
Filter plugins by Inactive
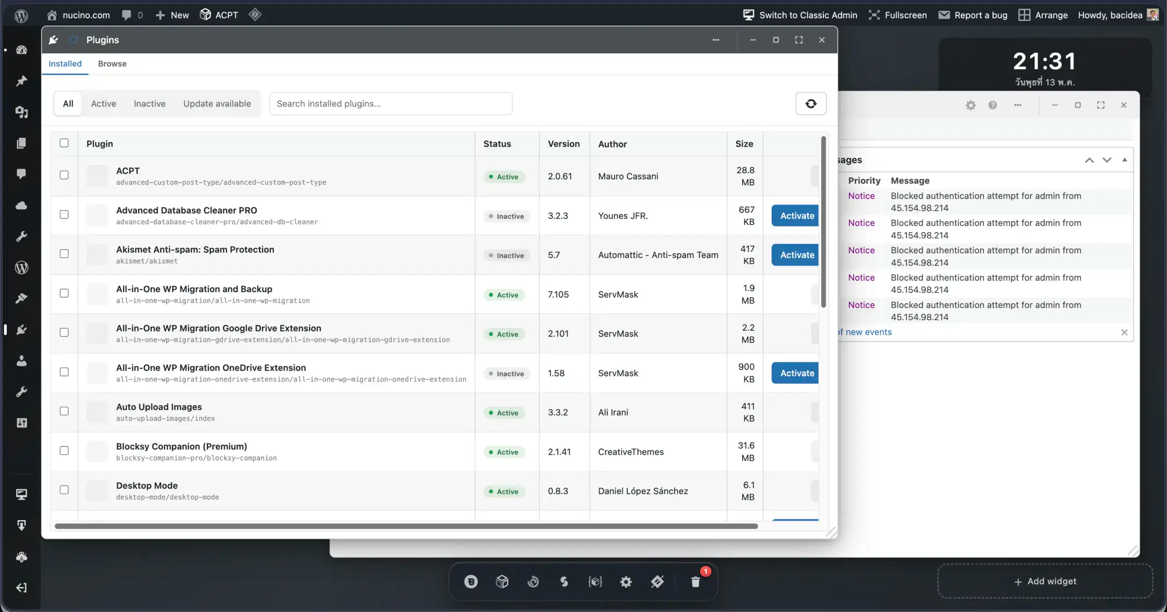click(x=149, y=104)
